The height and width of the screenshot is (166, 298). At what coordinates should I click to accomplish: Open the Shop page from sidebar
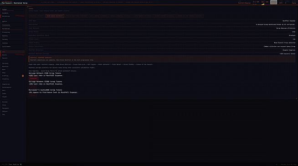[x=4, y=73]
